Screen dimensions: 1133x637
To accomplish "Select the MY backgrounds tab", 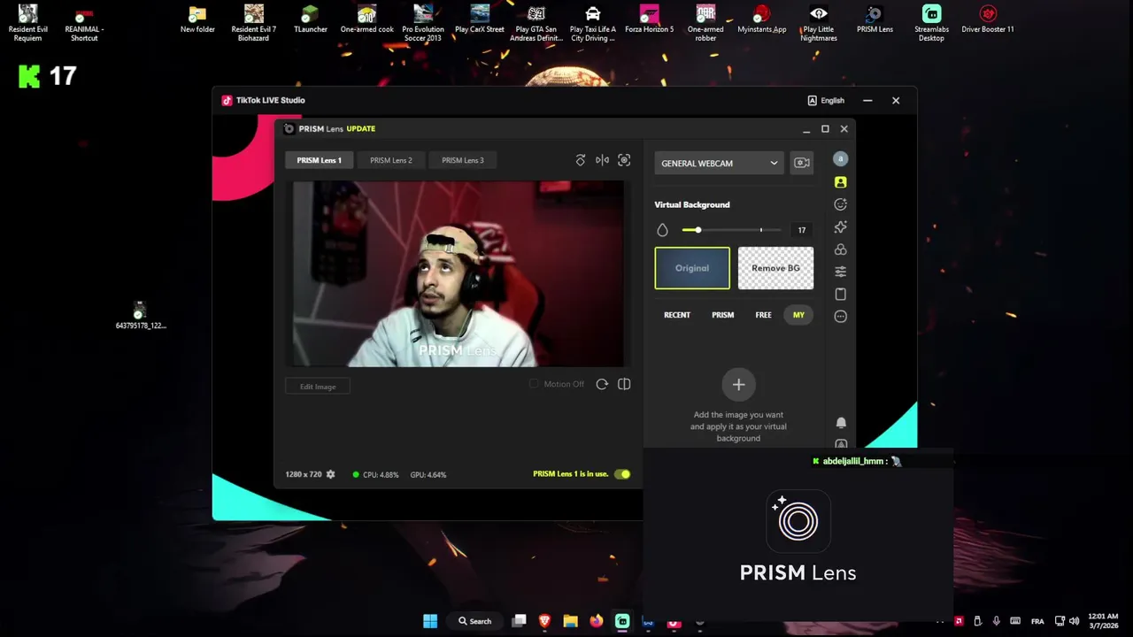I will tap(798, 315).
